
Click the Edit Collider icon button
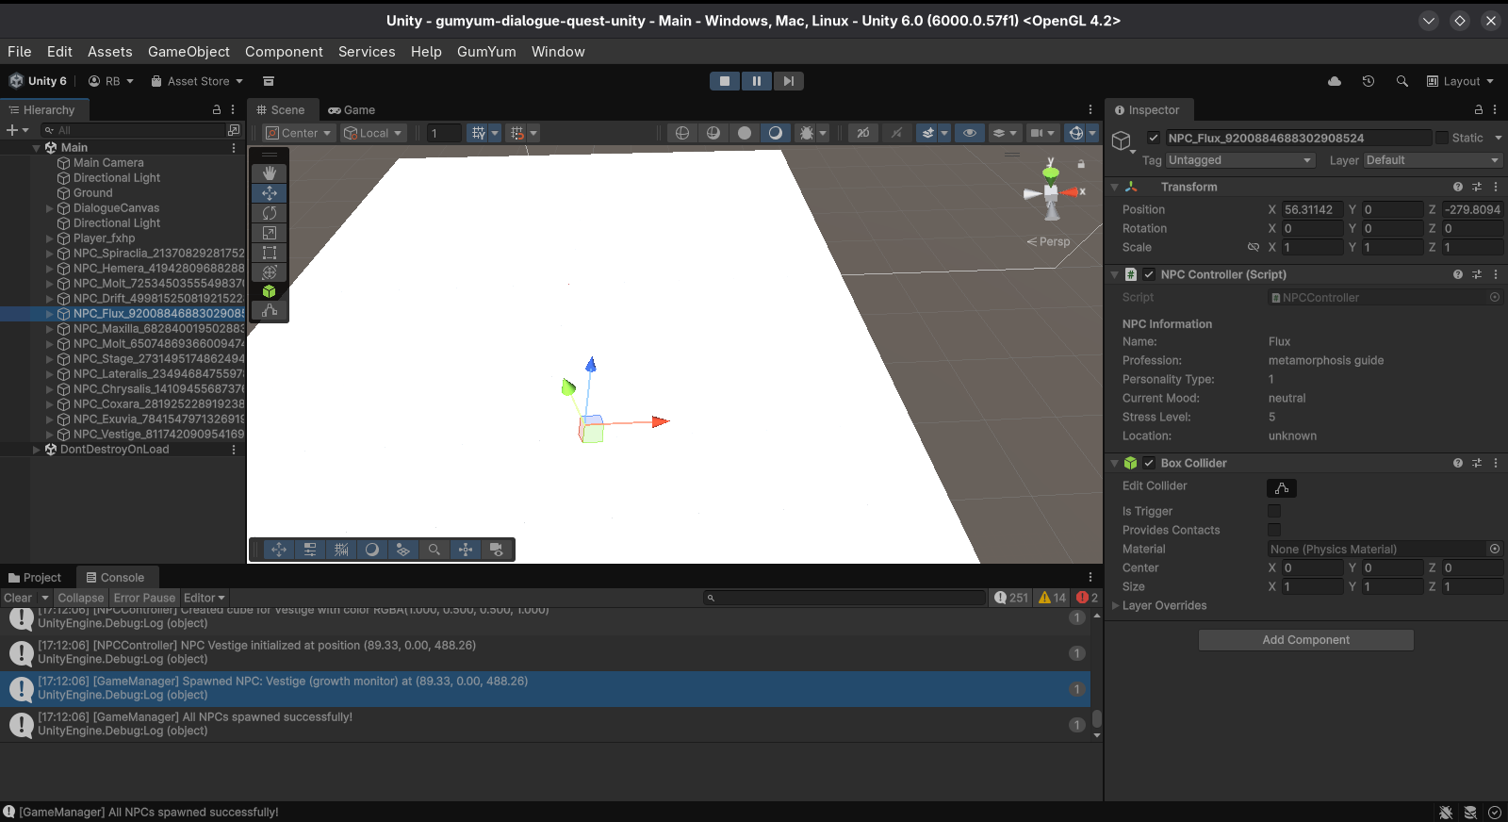point(1282,487)
